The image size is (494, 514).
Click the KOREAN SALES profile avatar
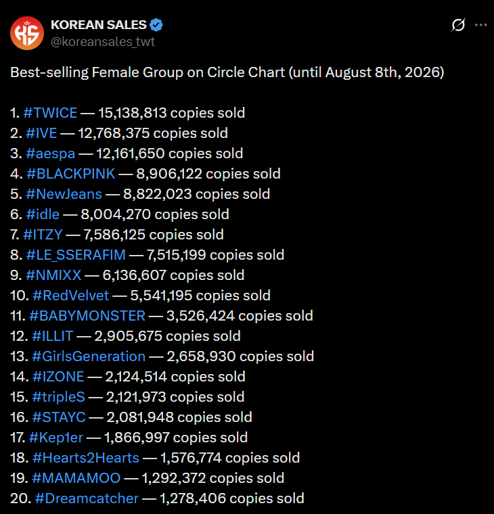coord(27,33)
